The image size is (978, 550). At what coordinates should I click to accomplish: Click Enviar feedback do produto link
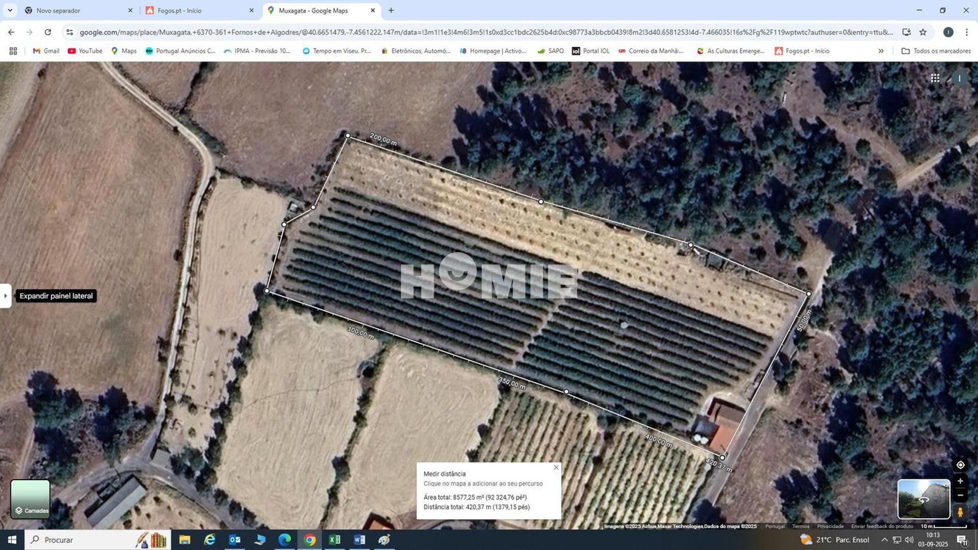click(x=882, y=527)
